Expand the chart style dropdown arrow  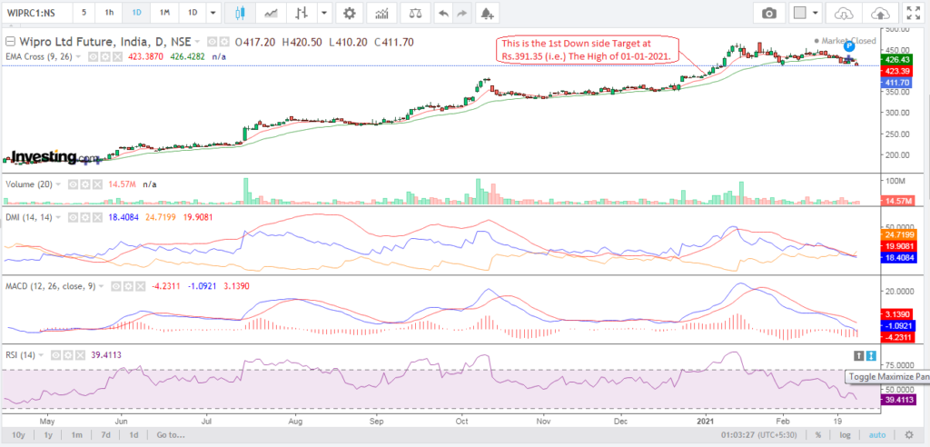(324, 13)
